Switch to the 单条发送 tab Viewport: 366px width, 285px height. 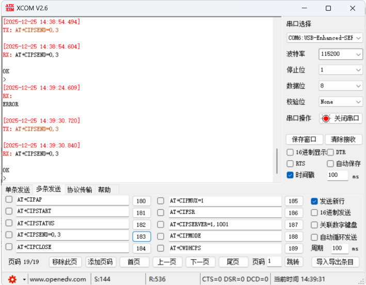click(18, 190)
